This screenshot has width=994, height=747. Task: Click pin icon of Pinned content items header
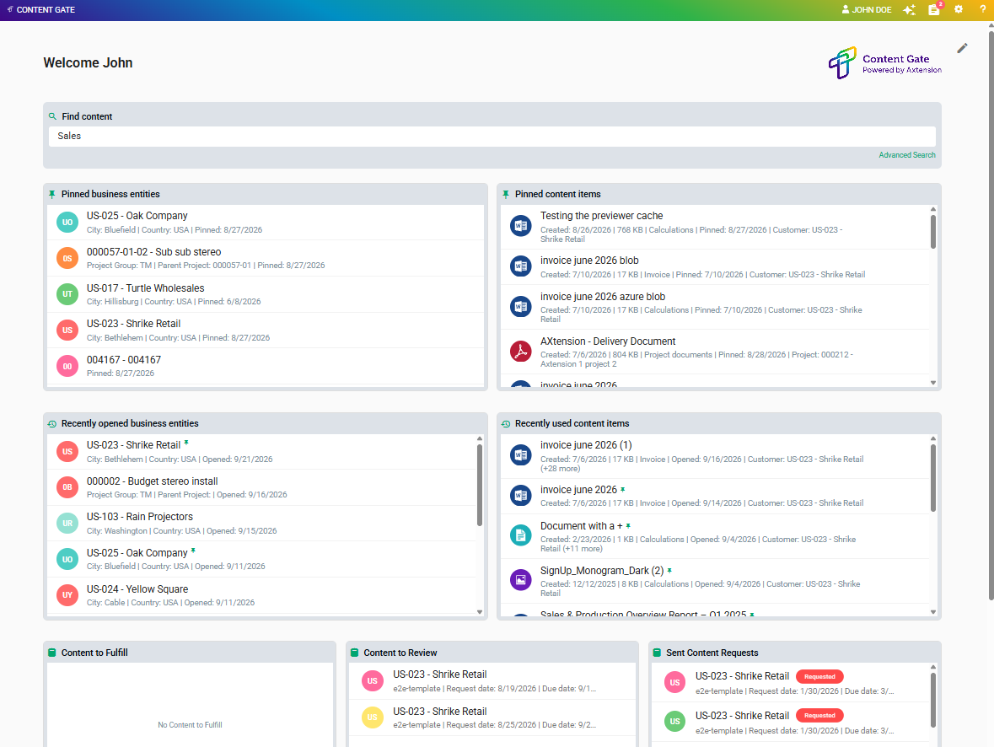pos(506,195)
